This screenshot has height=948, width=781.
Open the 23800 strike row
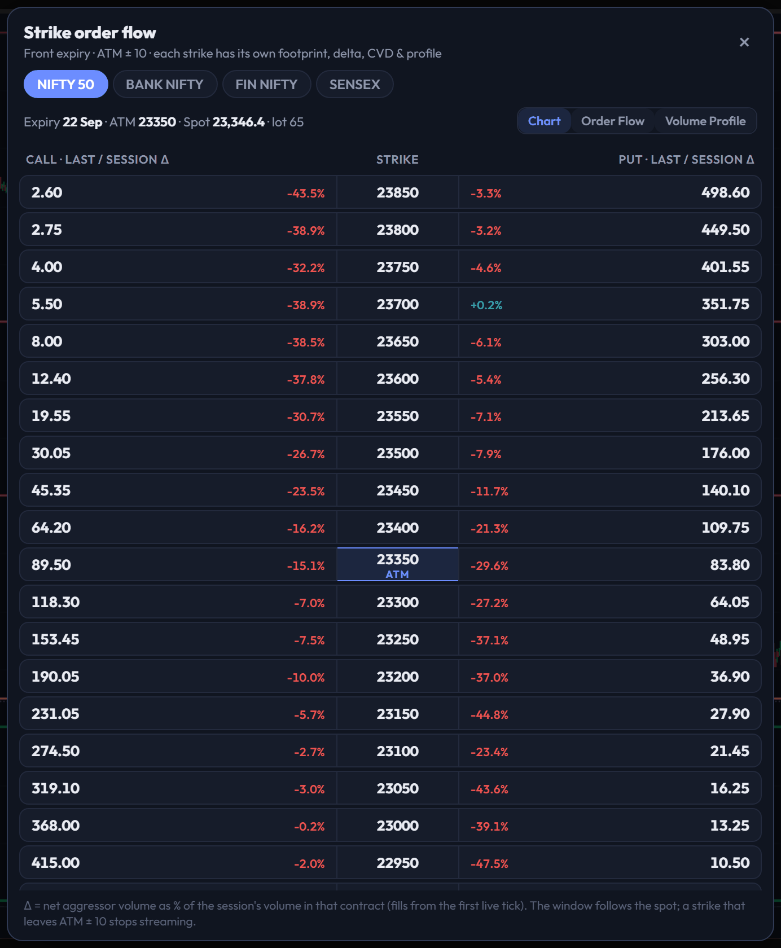[x=390, y=230]
